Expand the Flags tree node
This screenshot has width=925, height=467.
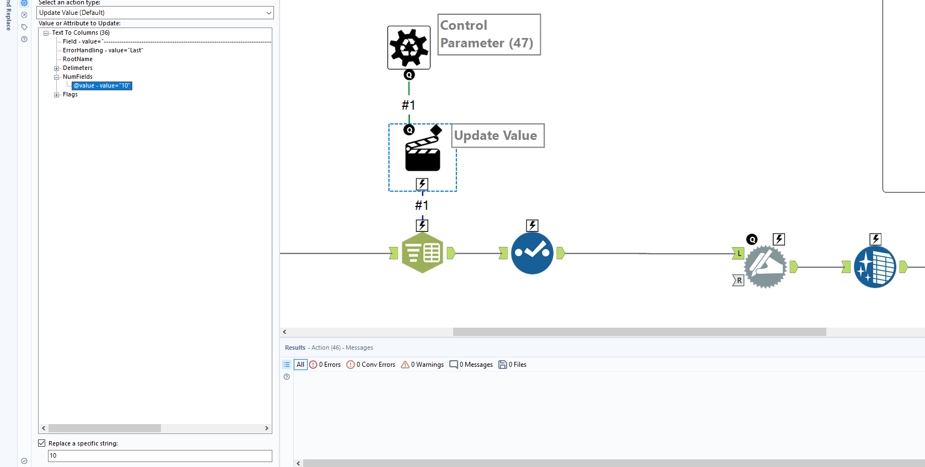56,95
